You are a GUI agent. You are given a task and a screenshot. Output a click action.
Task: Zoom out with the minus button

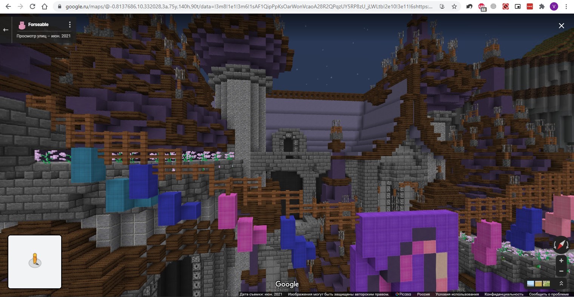click(561, 271)
